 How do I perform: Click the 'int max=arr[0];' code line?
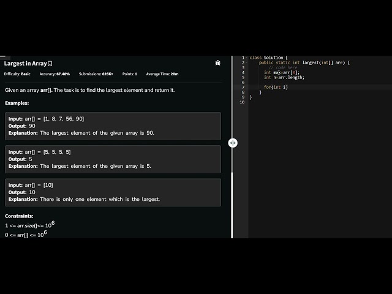click(282, 72)
